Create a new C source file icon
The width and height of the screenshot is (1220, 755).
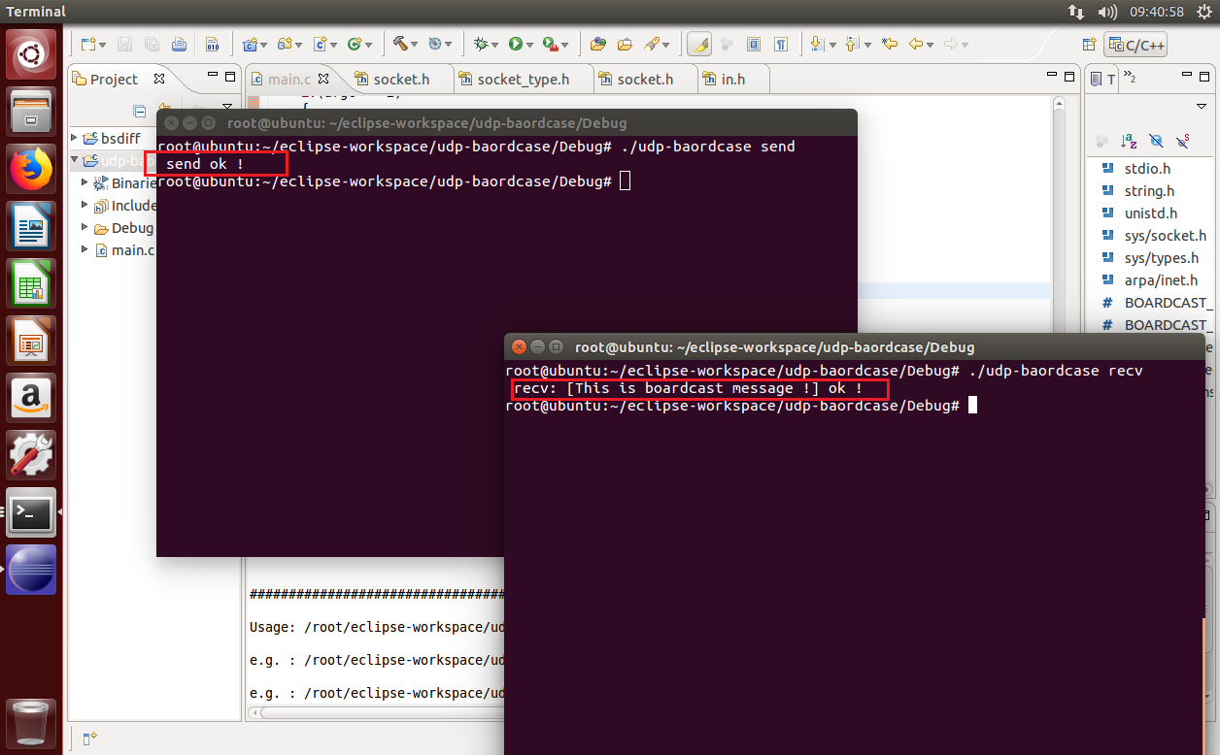321,44
